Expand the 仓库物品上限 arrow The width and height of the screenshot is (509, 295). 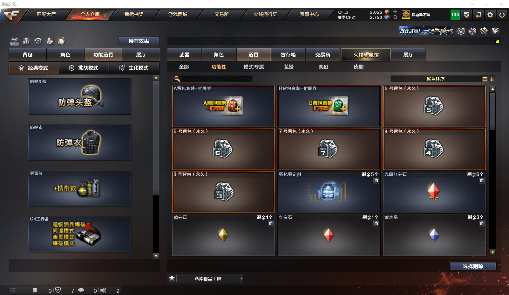point(241,279)
